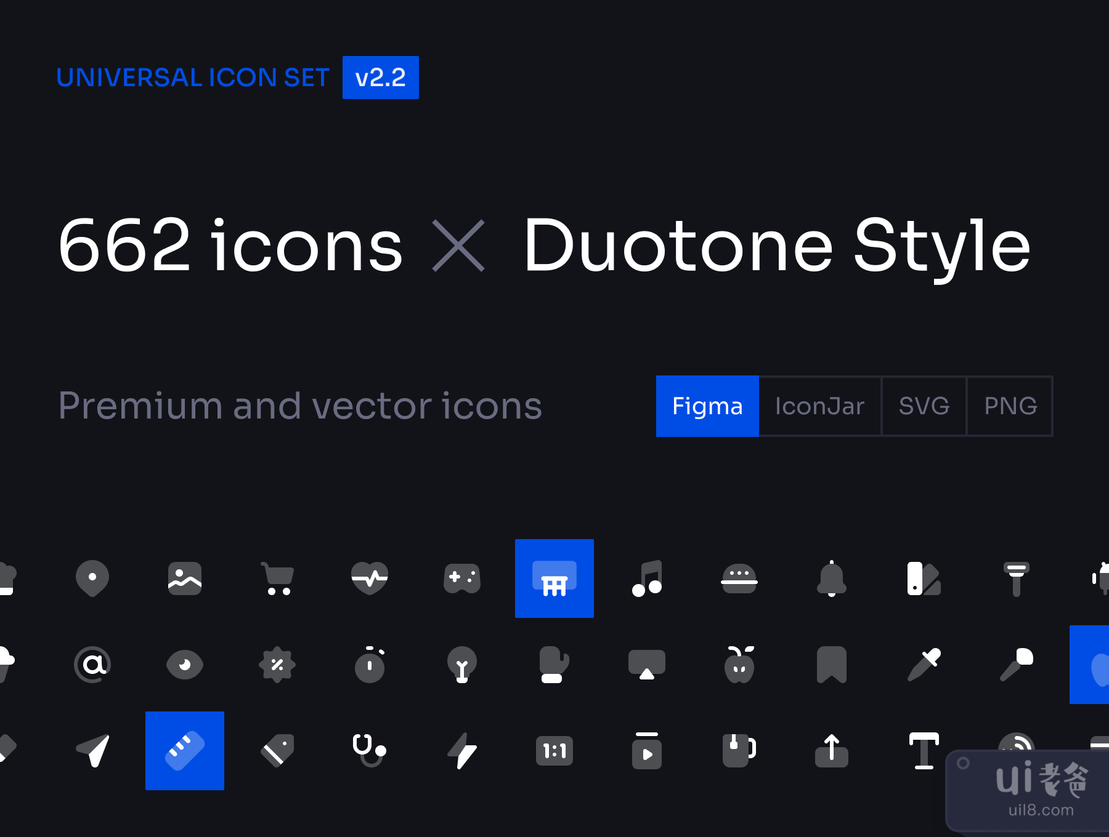This screenshot has width=1109, height=837.
Task: Click the highlighted ruler icon
Action: 185,751
